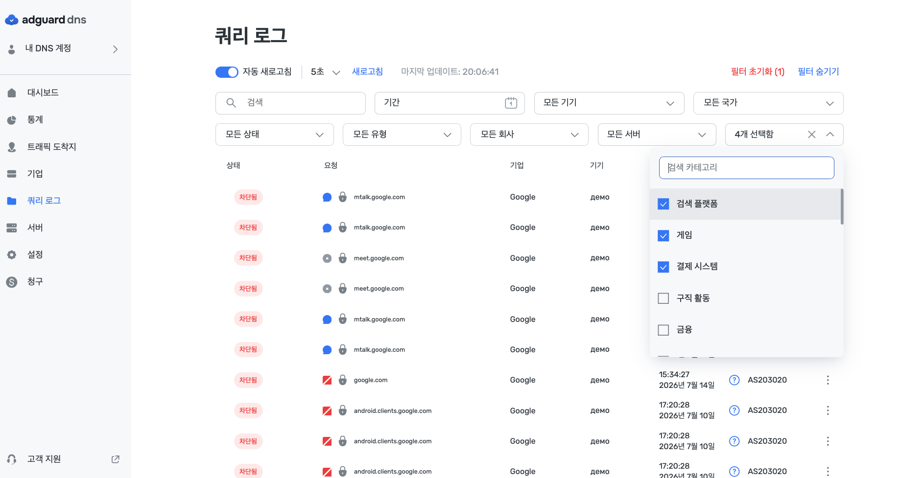The width and height of the screenshot is (924, 478).
Task: Click external link icon beside 고객 지원
Action: point(116,459)
